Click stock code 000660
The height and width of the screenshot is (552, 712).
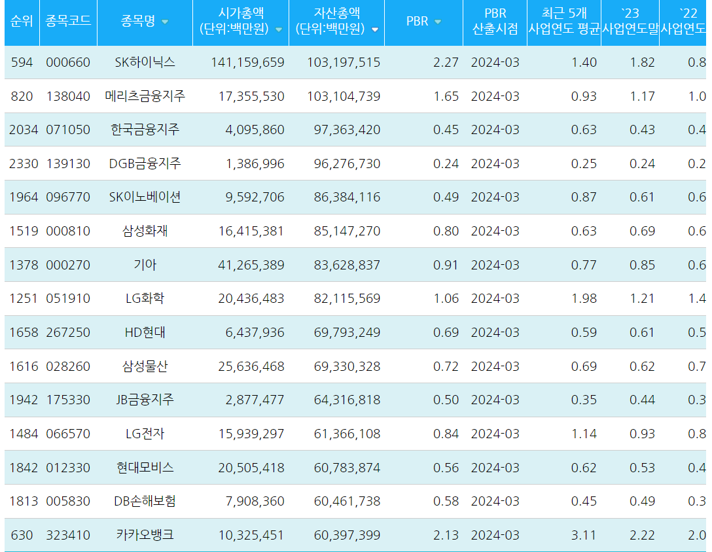[68, 62]
